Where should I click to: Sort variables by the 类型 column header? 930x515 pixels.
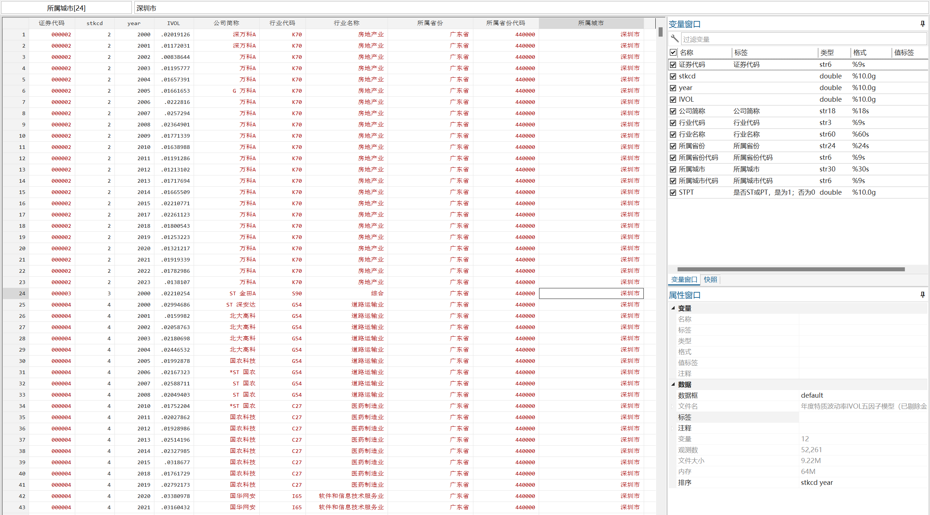[827, 52]
